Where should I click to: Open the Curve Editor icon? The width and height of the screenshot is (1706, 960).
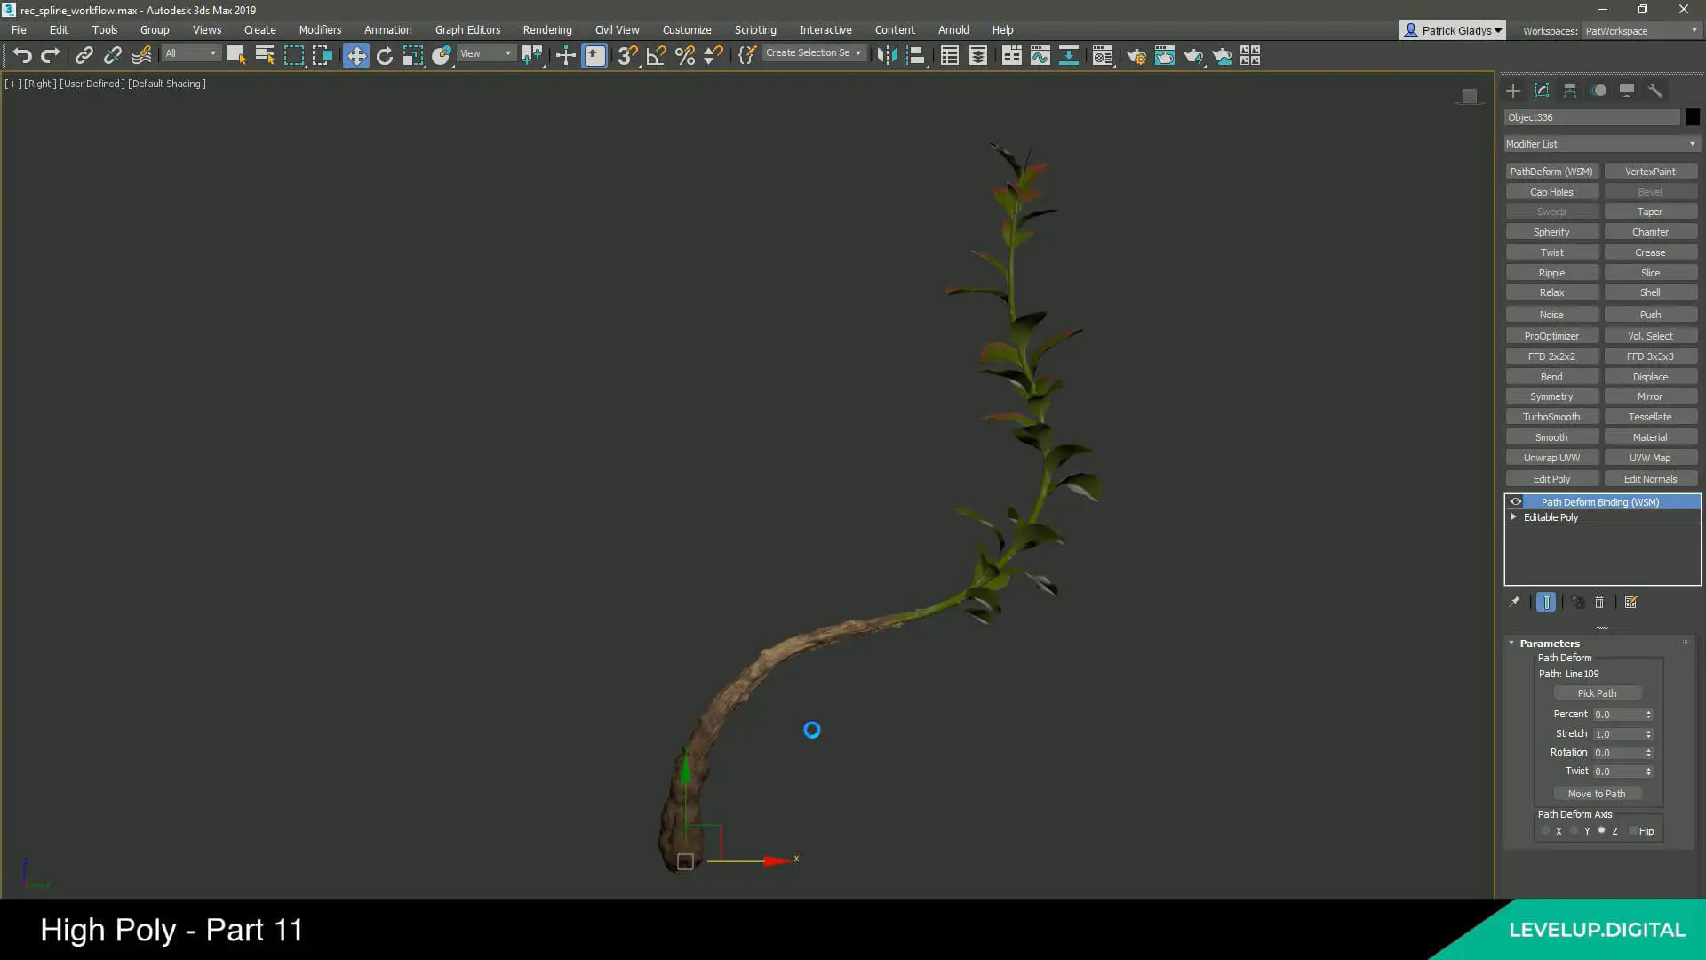(x=1040, y=56)
